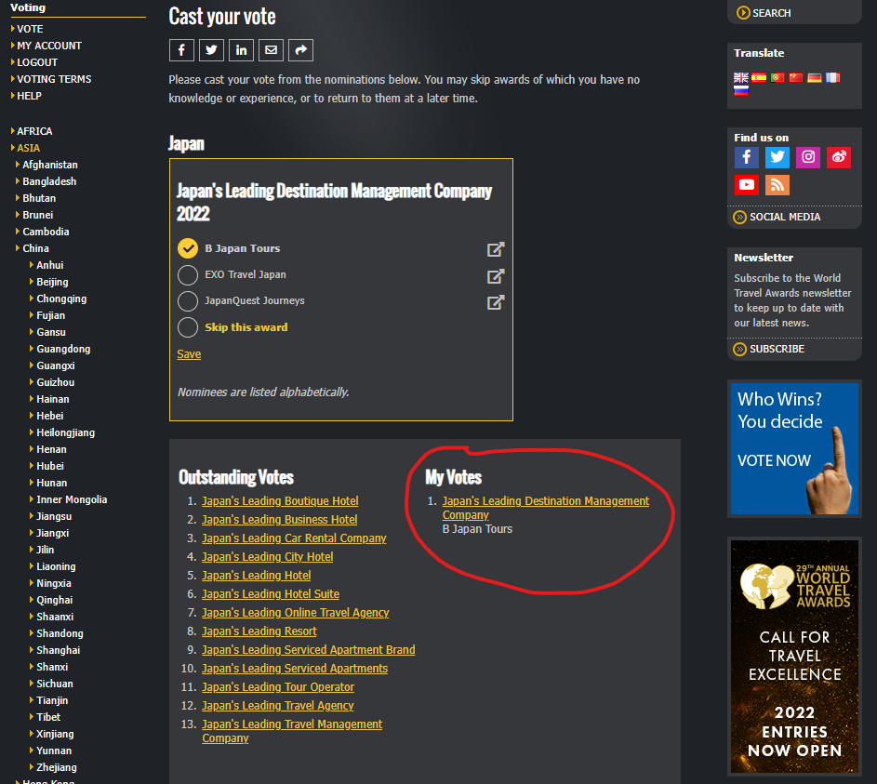This screenshot has width=877, height=784.
Task: Open MY ACCOUNT in the Voting menu
Action: coord(49,46)
